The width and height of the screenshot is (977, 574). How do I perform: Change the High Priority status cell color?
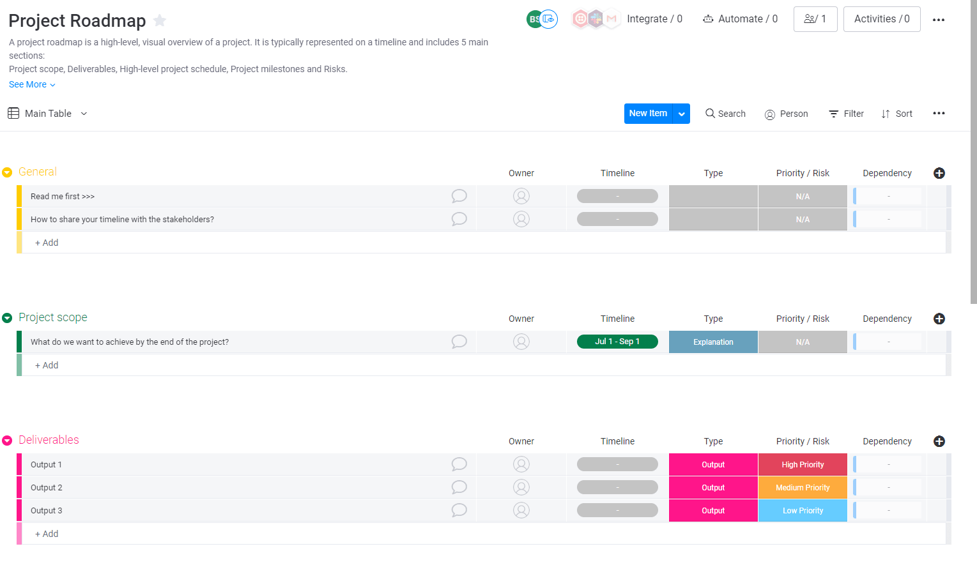803,464
